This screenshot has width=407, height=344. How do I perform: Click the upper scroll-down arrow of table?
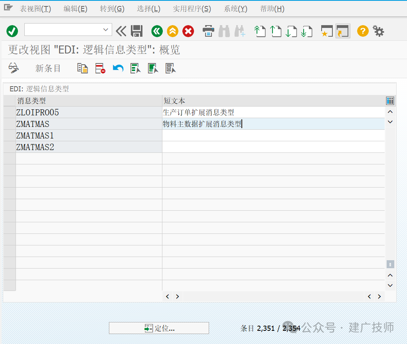coord(390,122)
